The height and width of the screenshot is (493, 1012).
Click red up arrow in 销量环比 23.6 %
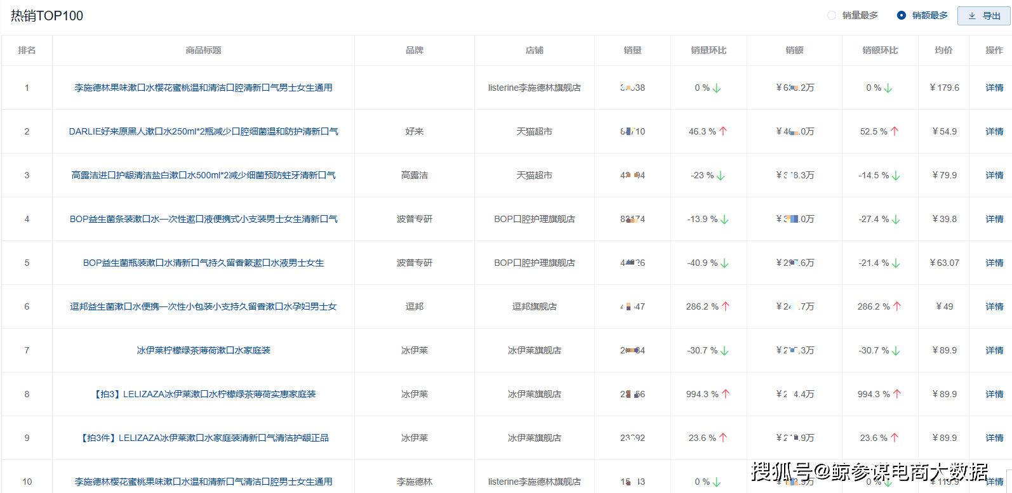tap(723, 438)
